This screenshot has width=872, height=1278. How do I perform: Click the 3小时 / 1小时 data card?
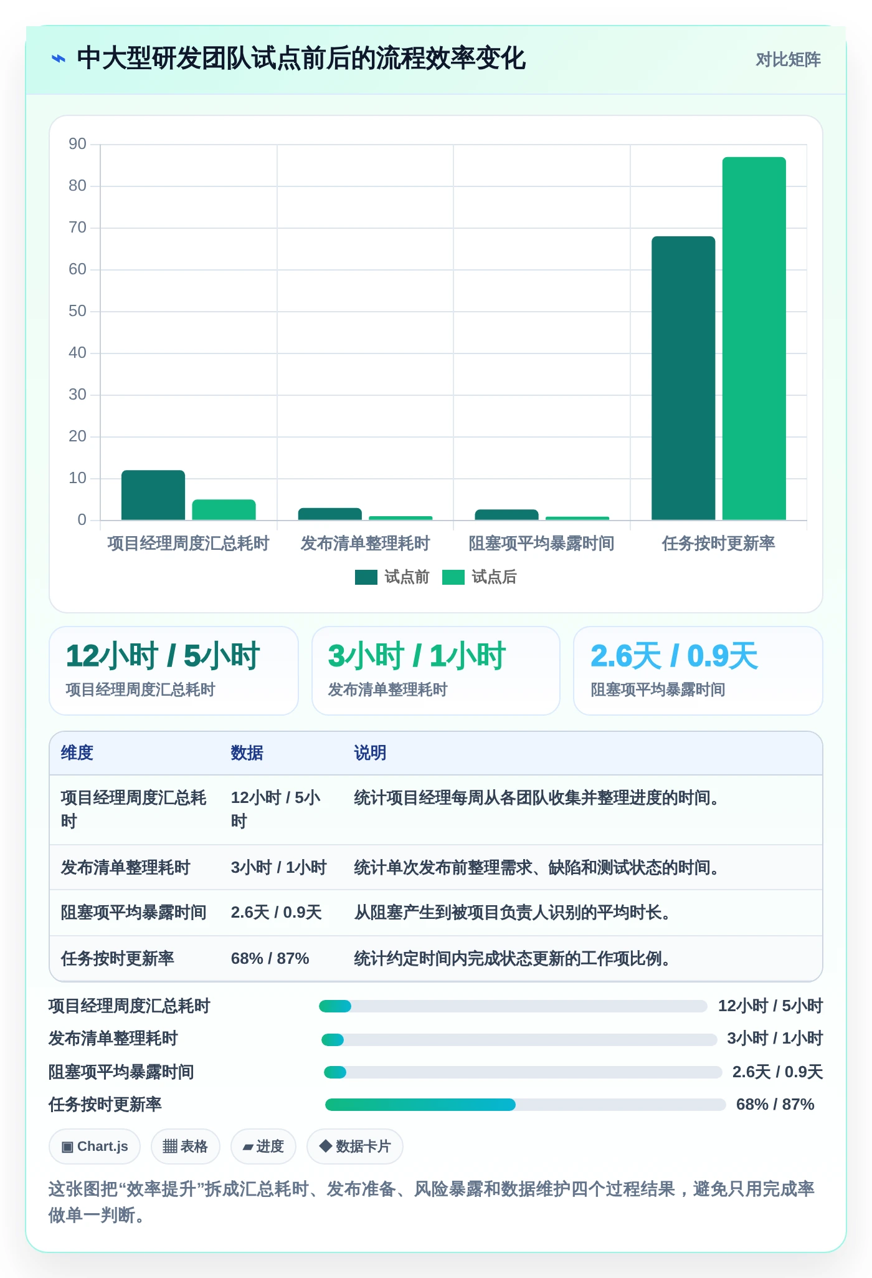(x=436, y=671)
